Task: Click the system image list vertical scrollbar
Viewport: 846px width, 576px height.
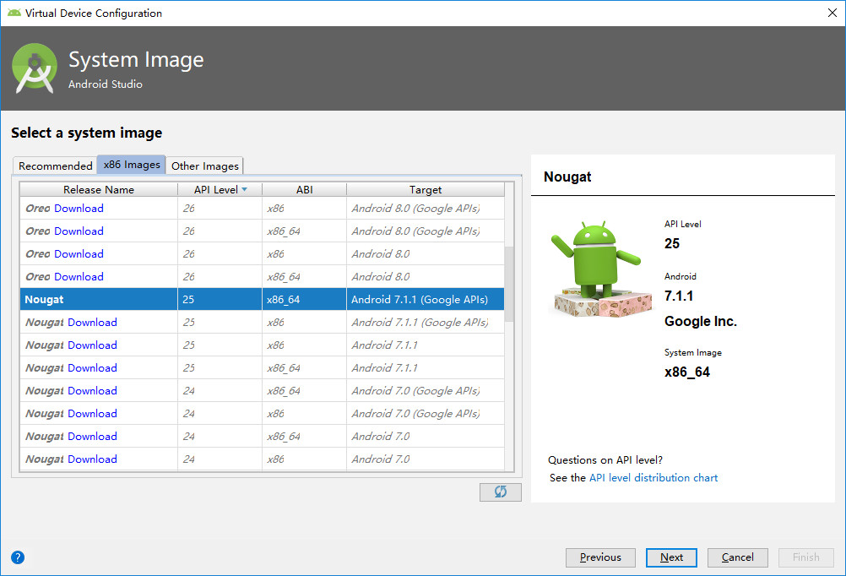Action: point(509,285)
